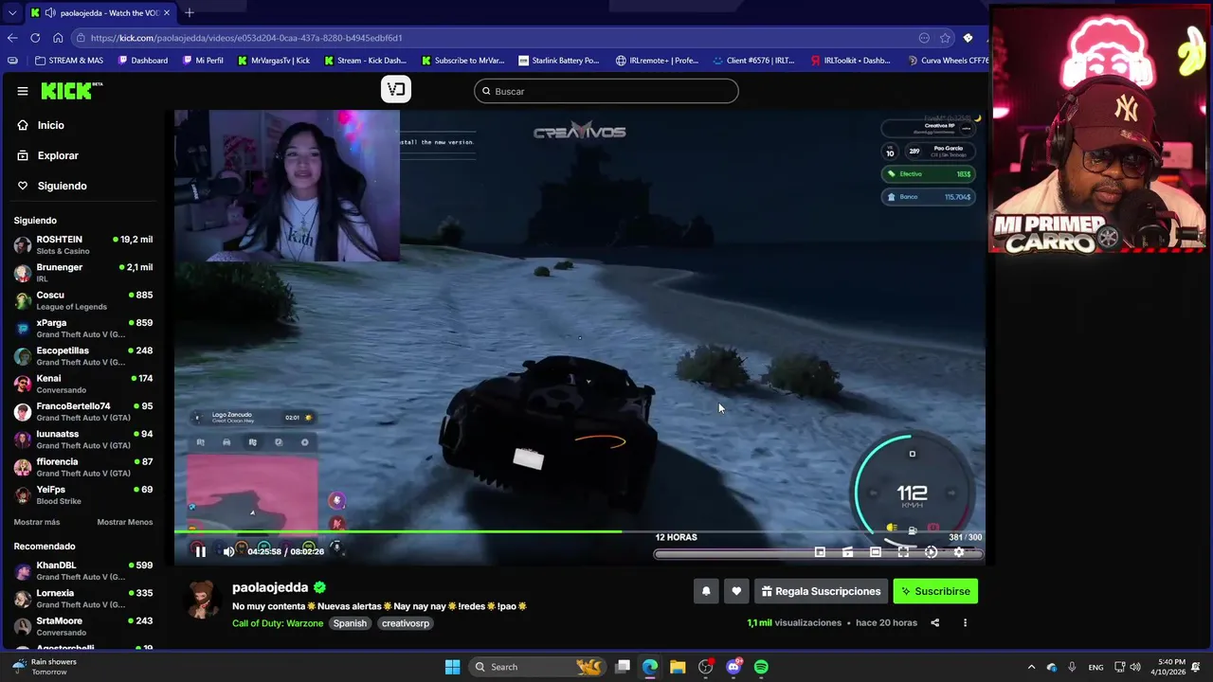Activate picture-in-picture mini player
The width and height of the screenshot is (1213, 682).
(x=820, y=552)
